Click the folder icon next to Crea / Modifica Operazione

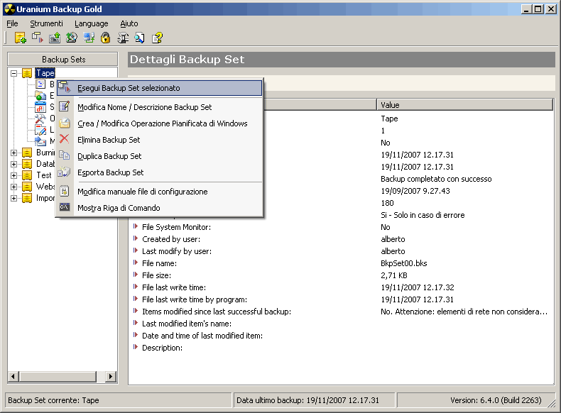(x=65, y=123)
